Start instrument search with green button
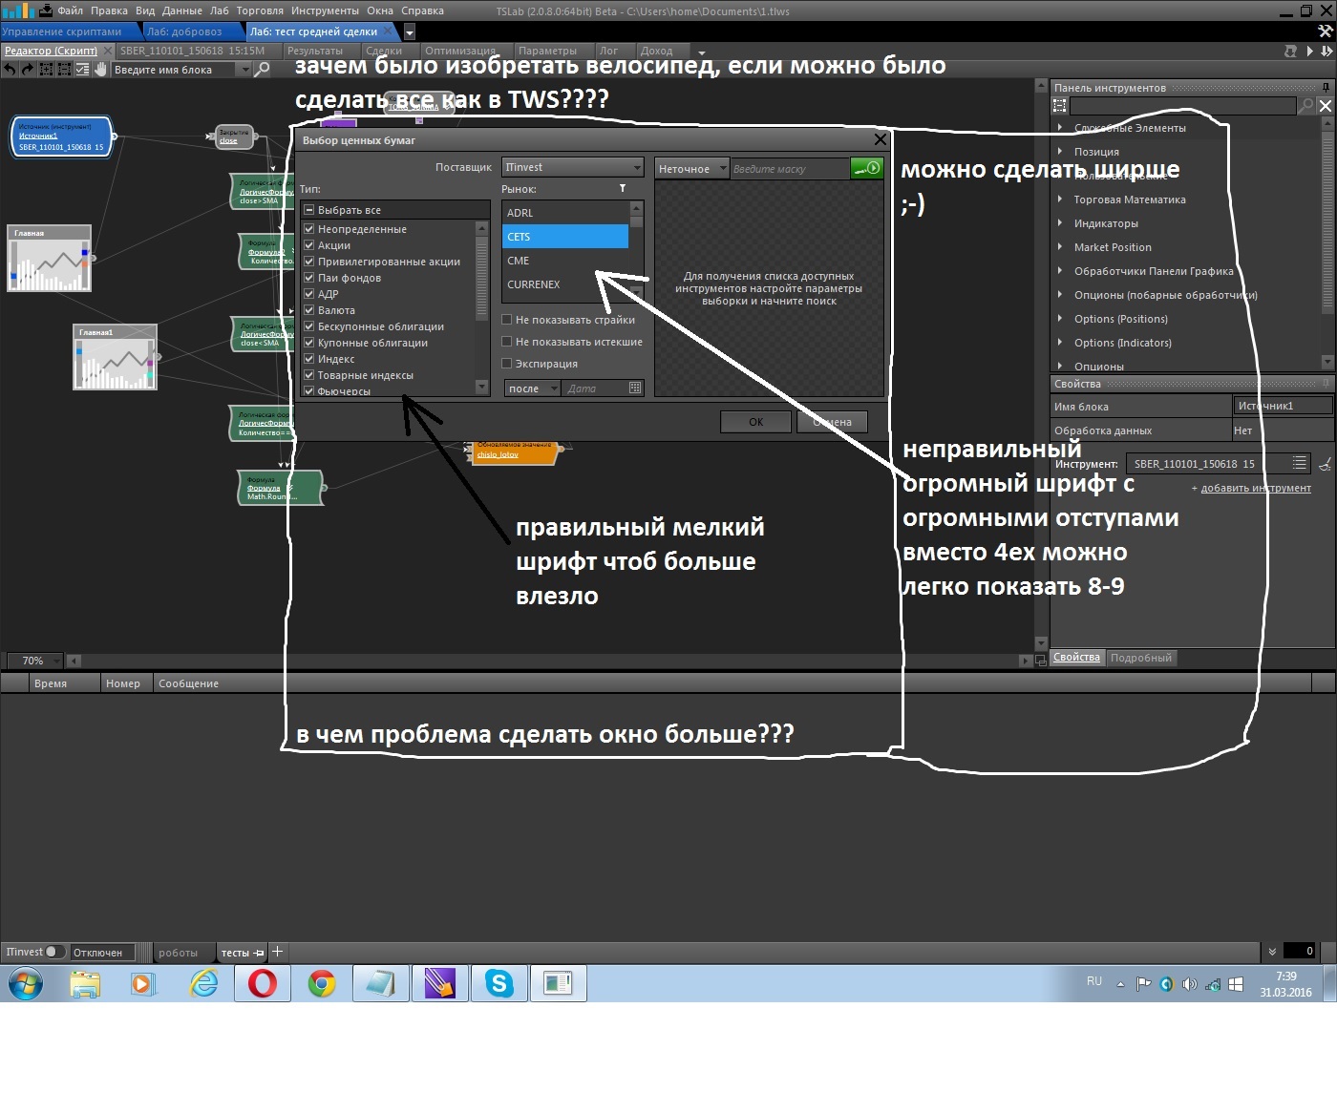 coord(866,168)
